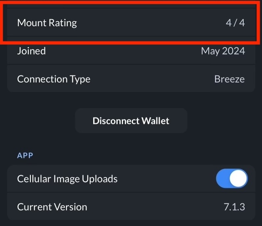Click the word Disconnect on the wallet button
The width and height of the screenshot is (262, 226).
[x=115, y=121]
